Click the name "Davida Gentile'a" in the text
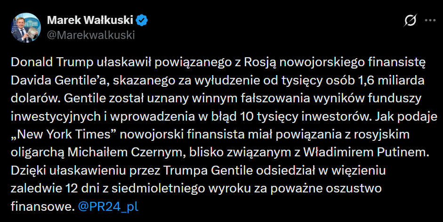 52,80
